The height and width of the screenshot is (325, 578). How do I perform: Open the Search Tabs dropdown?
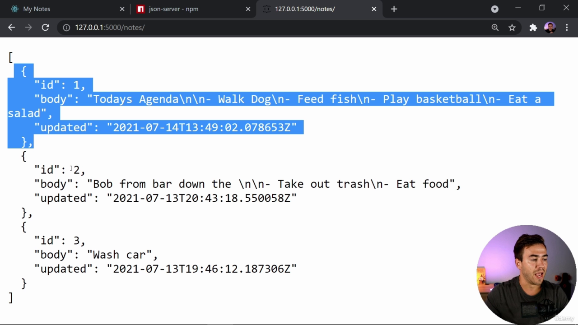coord(494,9)
